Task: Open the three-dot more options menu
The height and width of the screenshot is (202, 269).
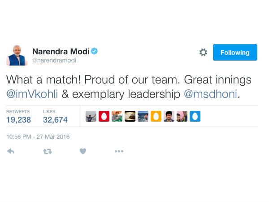Action: point(119,151)
